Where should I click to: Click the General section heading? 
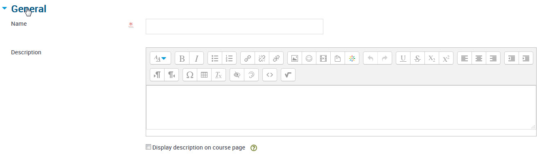tap(29, 9)
